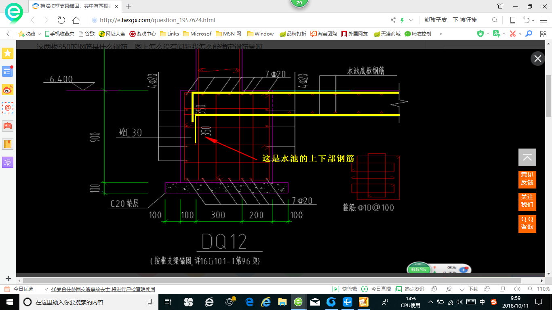This screenshot has width=552, height=310.
Task: Close the enlarged image overlay
Action: coord(538,59)
